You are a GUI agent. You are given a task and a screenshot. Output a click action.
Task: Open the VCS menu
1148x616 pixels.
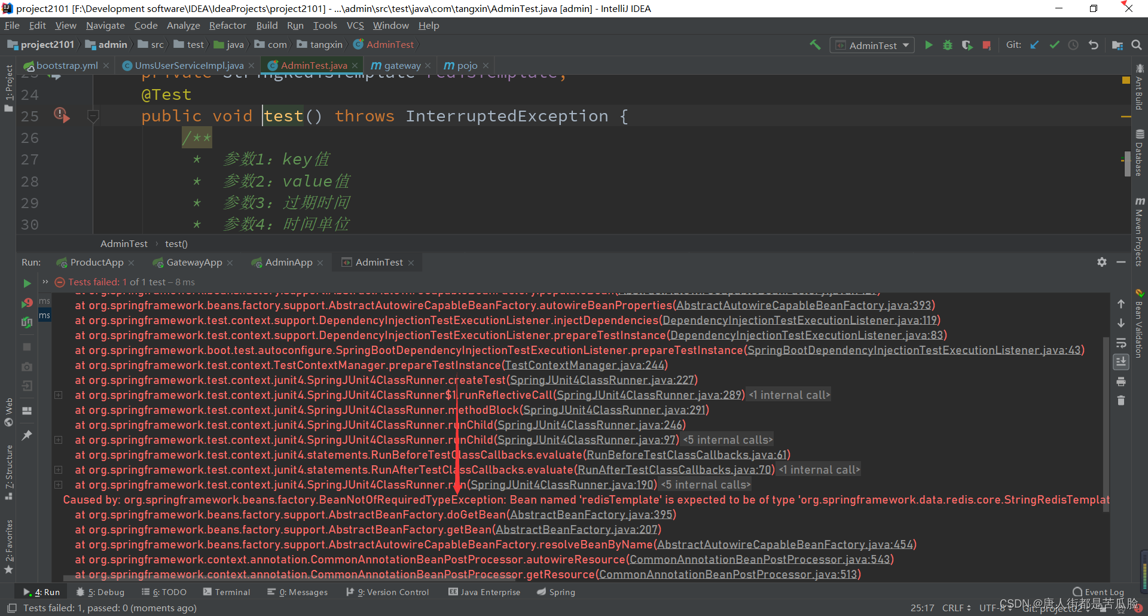[x=355, y=26]
